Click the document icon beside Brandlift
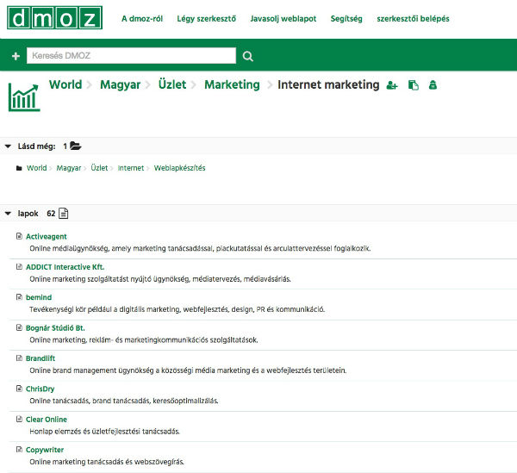Image resolution: width=517 pixels, height=473 pixels. pyautogui.click(x=19, y=358)
